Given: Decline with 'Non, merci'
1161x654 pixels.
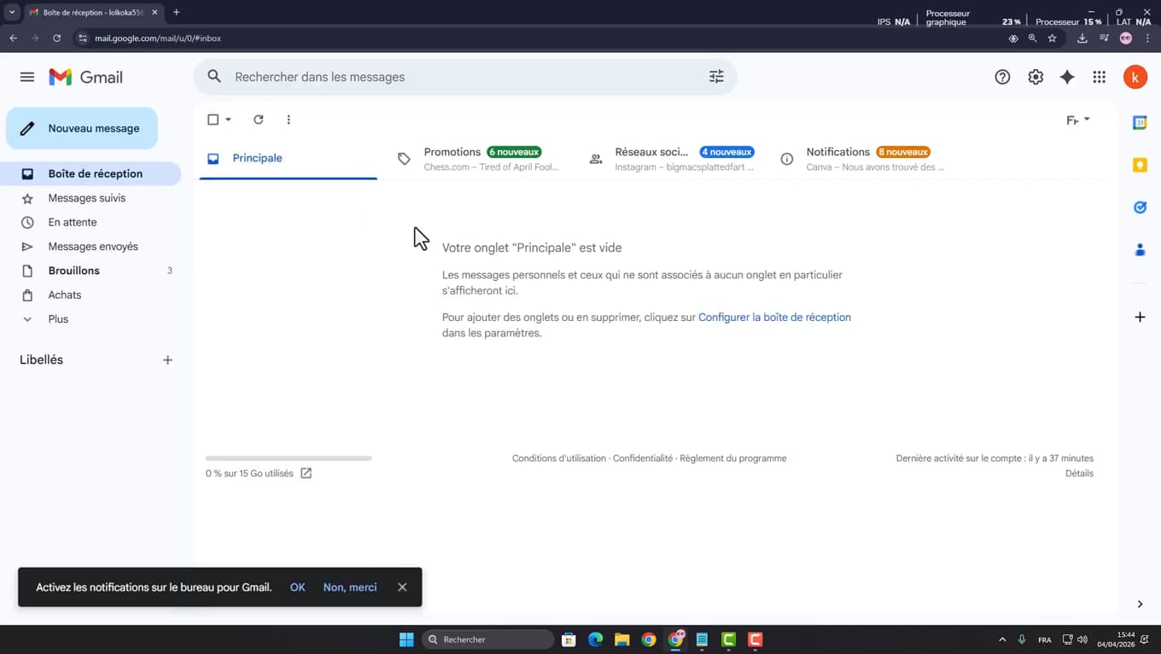Looking at the screenshot, I should coord(350,587).
